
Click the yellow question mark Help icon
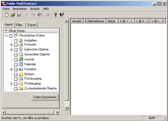[56, 15]
